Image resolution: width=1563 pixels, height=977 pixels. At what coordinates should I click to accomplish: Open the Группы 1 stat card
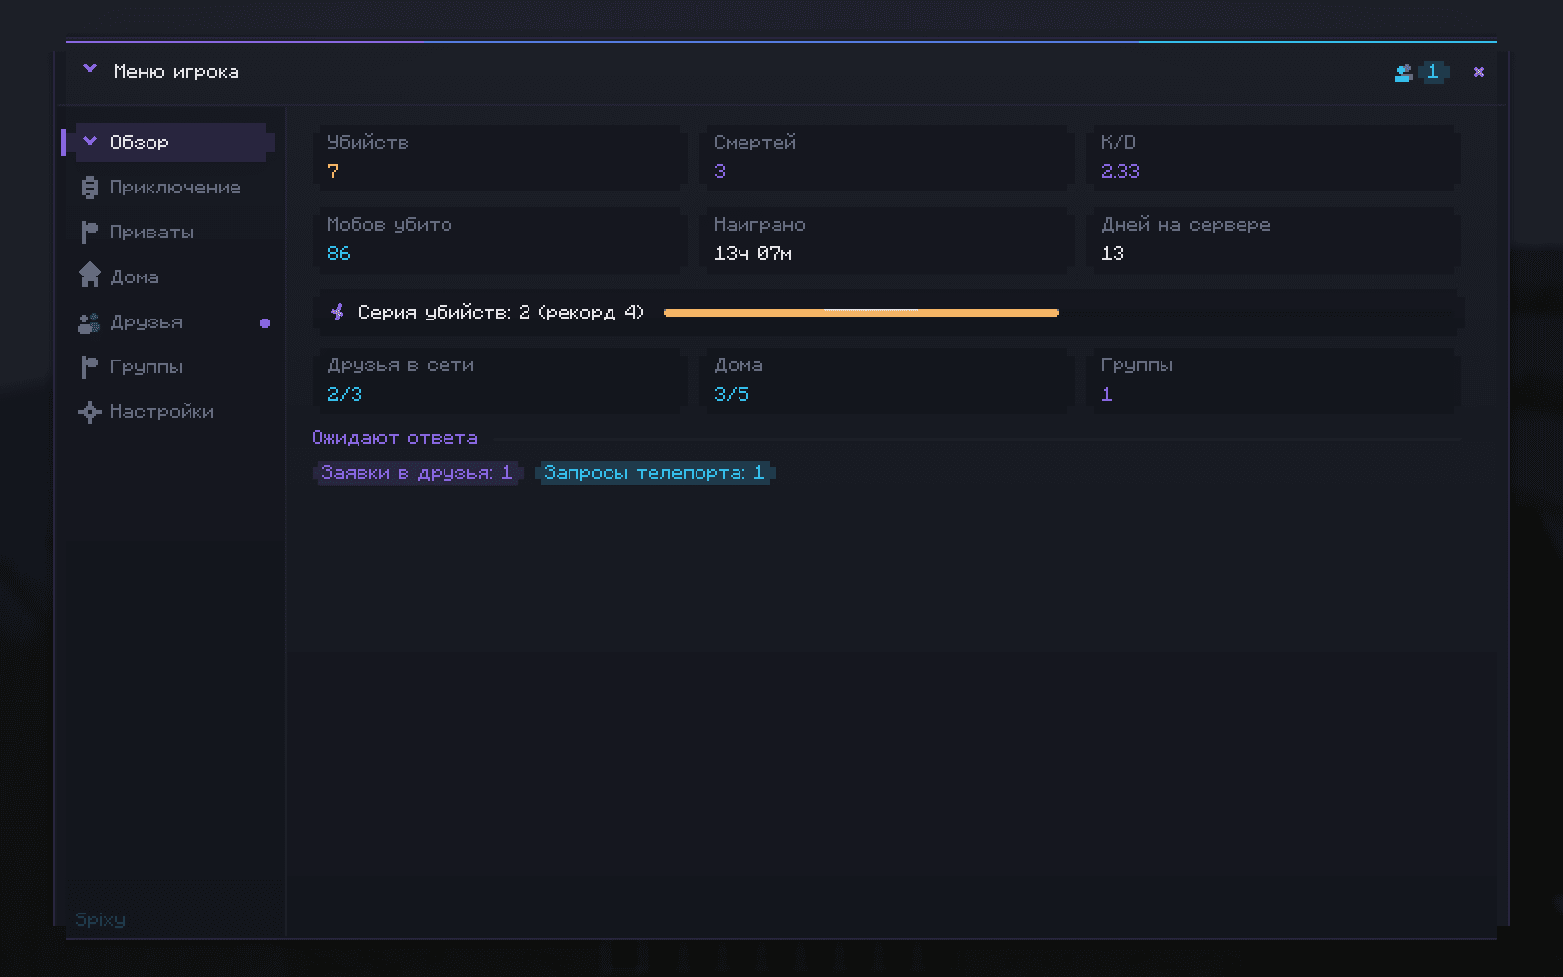point(1274,379)
